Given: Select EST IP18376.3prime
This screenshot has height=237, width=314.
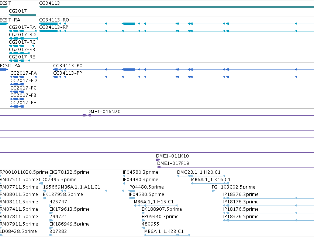Looking at the screenshot, I should pyautogui.click(x=241, y=194).
